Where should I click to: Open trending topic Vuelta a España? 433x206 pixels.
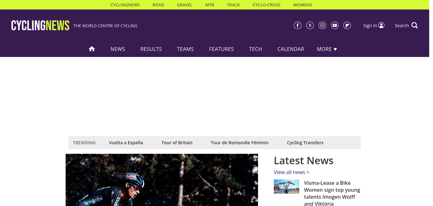coord(126,143)
